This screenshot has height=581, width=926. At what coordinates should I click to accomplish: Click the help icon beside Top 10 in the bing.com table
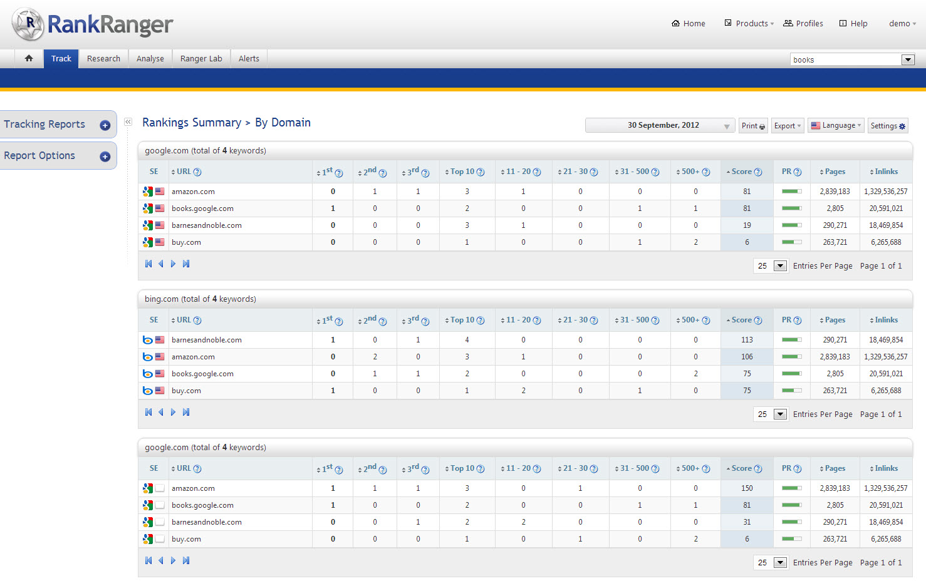pos(481,321)
